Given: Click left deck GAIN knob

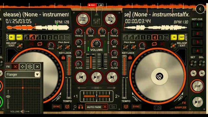Looking at the screenshot, I should coord(91,32).
